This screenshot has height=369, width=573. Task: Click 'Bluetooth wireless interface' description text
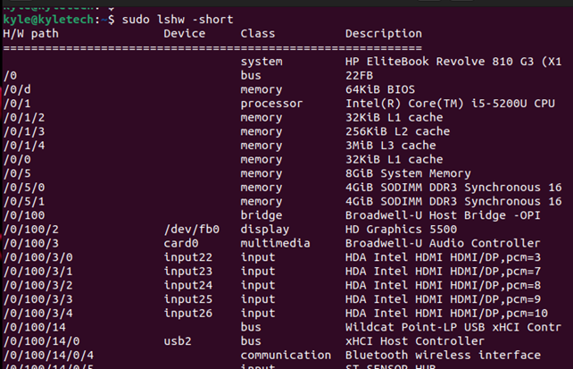[x=443, y=355]
